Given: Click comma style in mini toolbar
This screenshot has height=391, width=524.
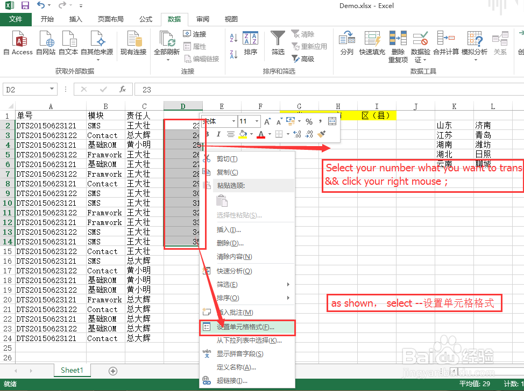Looking at the screenshot, I should click(320, 121).
